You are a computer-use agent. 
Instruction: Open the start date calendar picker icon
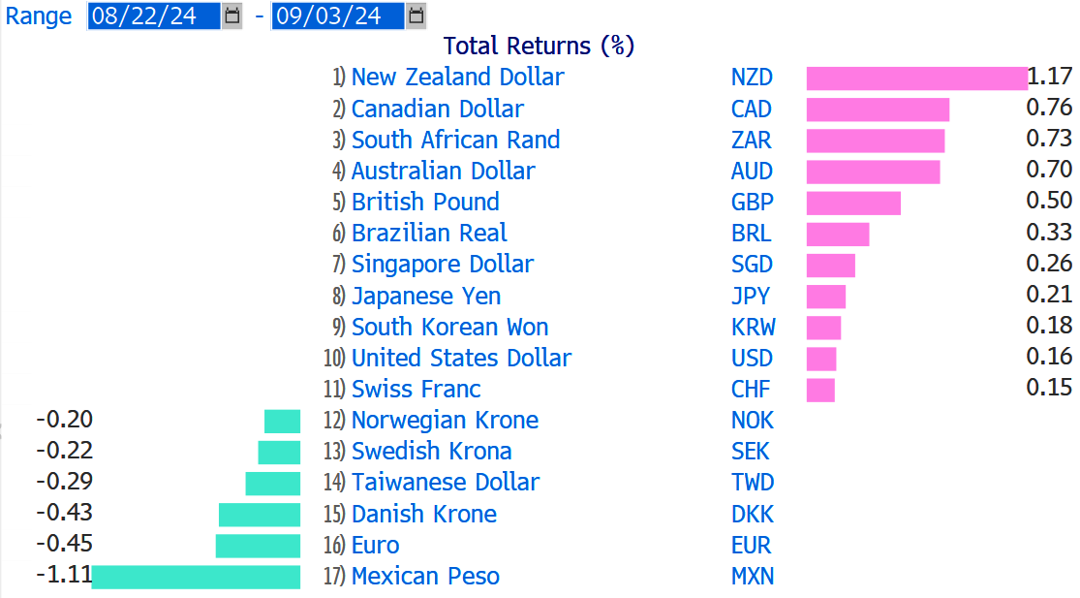232,16
